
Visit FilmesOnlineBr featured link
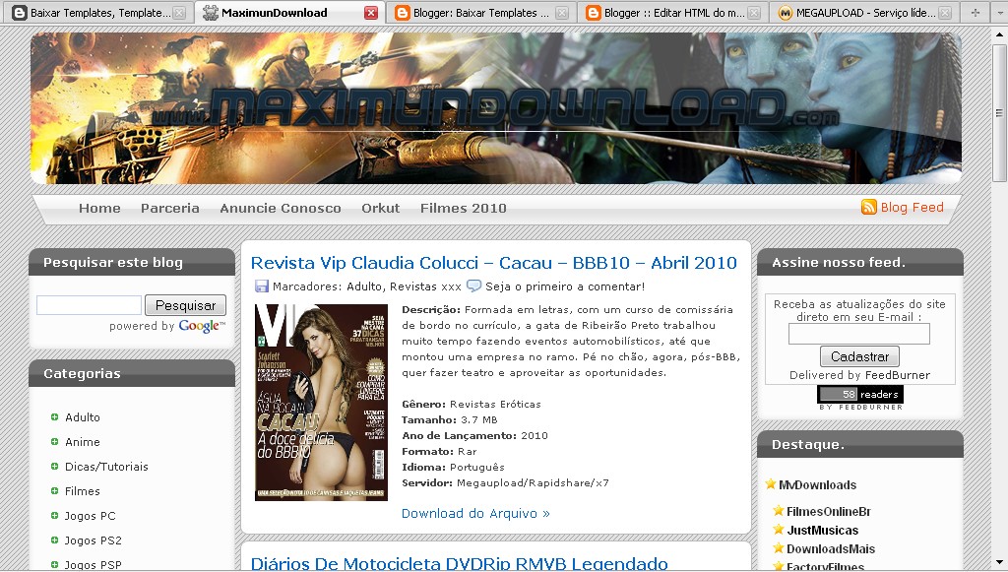pos(829,512)
